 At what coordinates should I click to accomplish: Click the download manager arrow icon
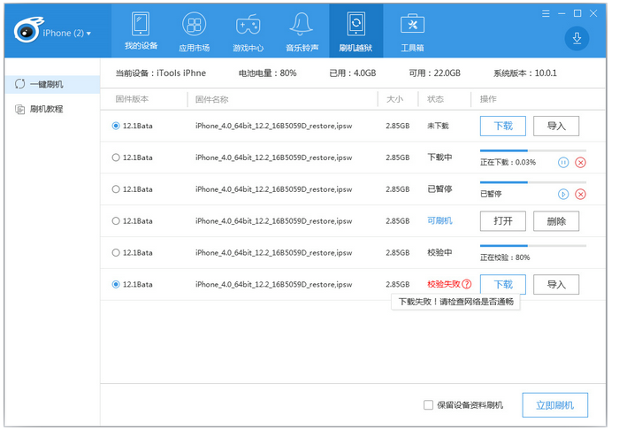pyautogui.click(x=577, y=38)
